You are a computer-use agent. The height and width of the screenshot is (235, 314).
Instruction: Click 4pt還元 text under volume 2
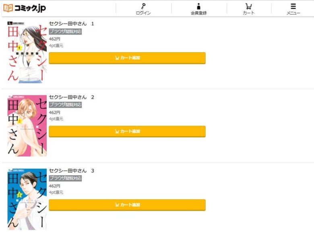(56, 119)
